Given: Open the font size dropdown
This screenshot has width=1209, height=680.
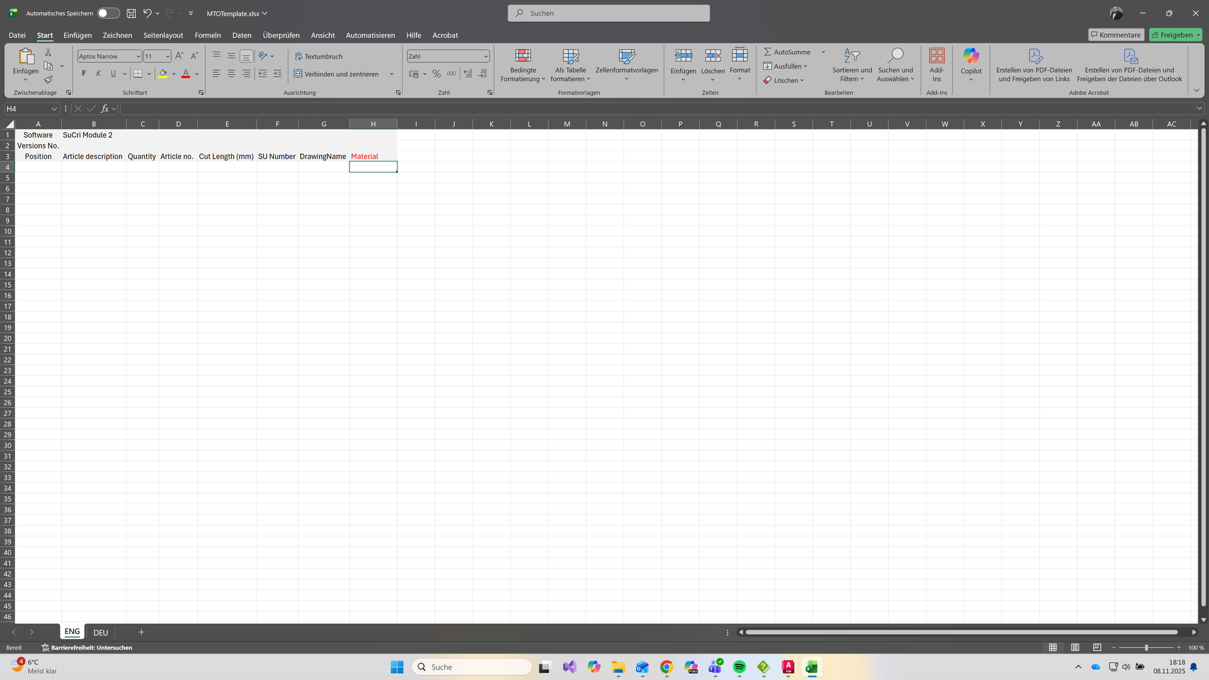Looking at the screenshot, I should tap(167, 56).
